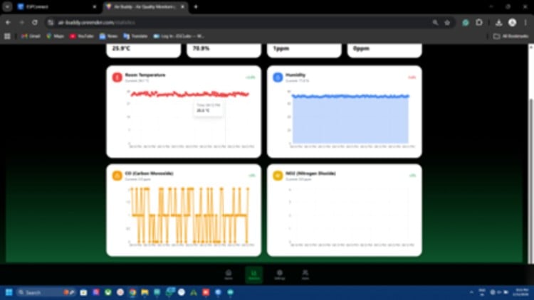The width and height of the screenshot is (534, 300).
Task: Open the Extensions puzzle icon
Action: coord(479,23)
